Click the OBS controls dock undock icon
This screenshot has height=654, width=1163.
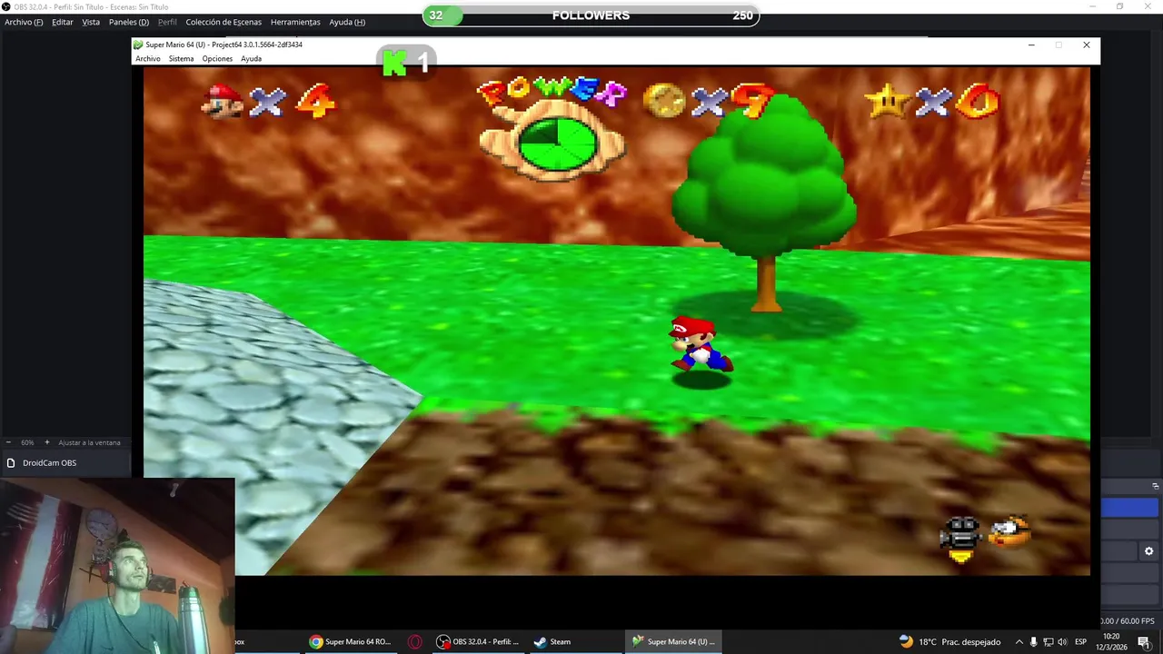tap(1156, 486)
